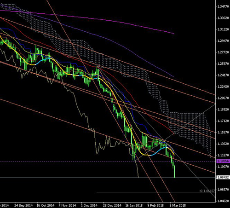230x208 pixels.
Task: Click the 1.29470 price axis label
Action: 223,41
